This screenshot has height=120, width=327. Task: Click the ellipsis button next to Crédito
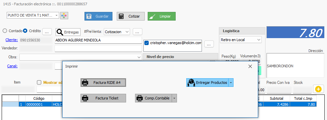click(47, 32)
